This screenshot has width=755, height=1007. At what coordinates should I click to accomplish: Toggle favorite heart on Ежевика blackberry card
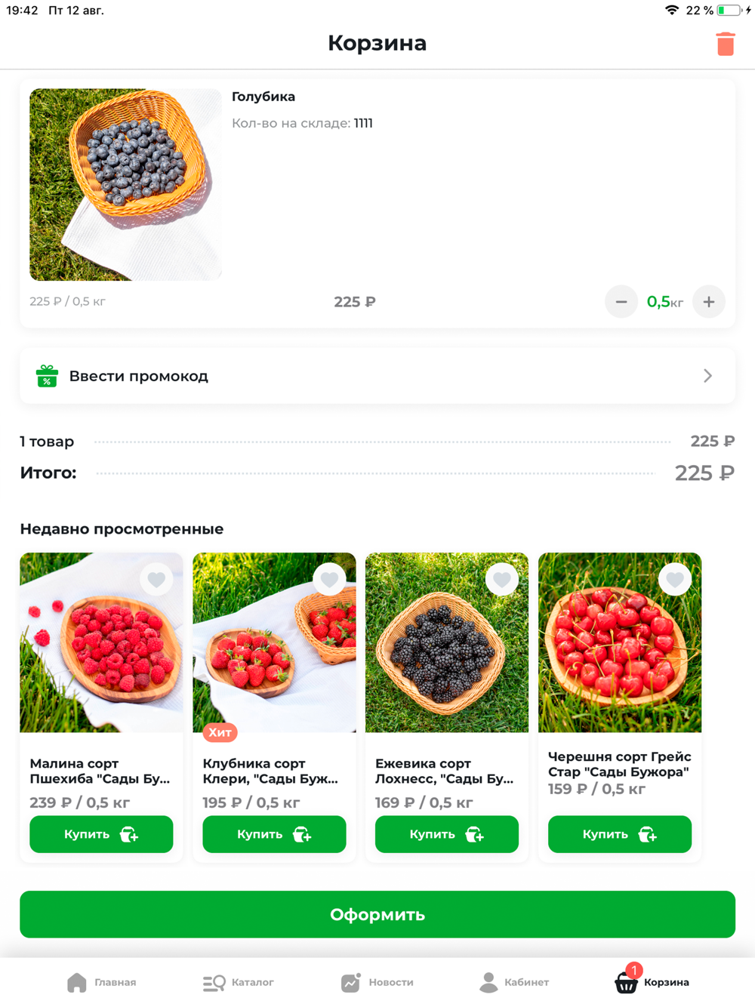[502, 580]
